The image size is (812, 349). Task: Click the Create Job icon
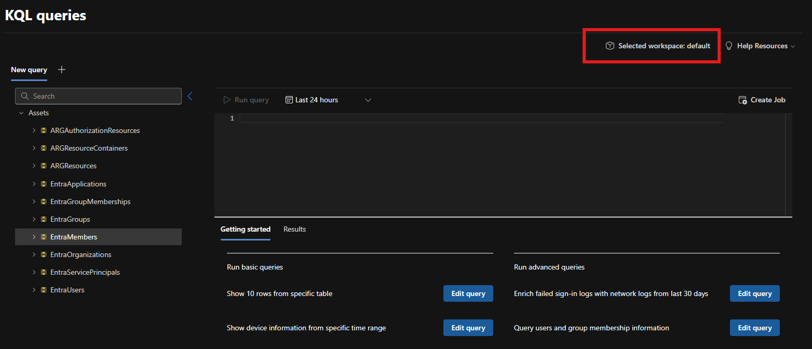coord(742,100)
